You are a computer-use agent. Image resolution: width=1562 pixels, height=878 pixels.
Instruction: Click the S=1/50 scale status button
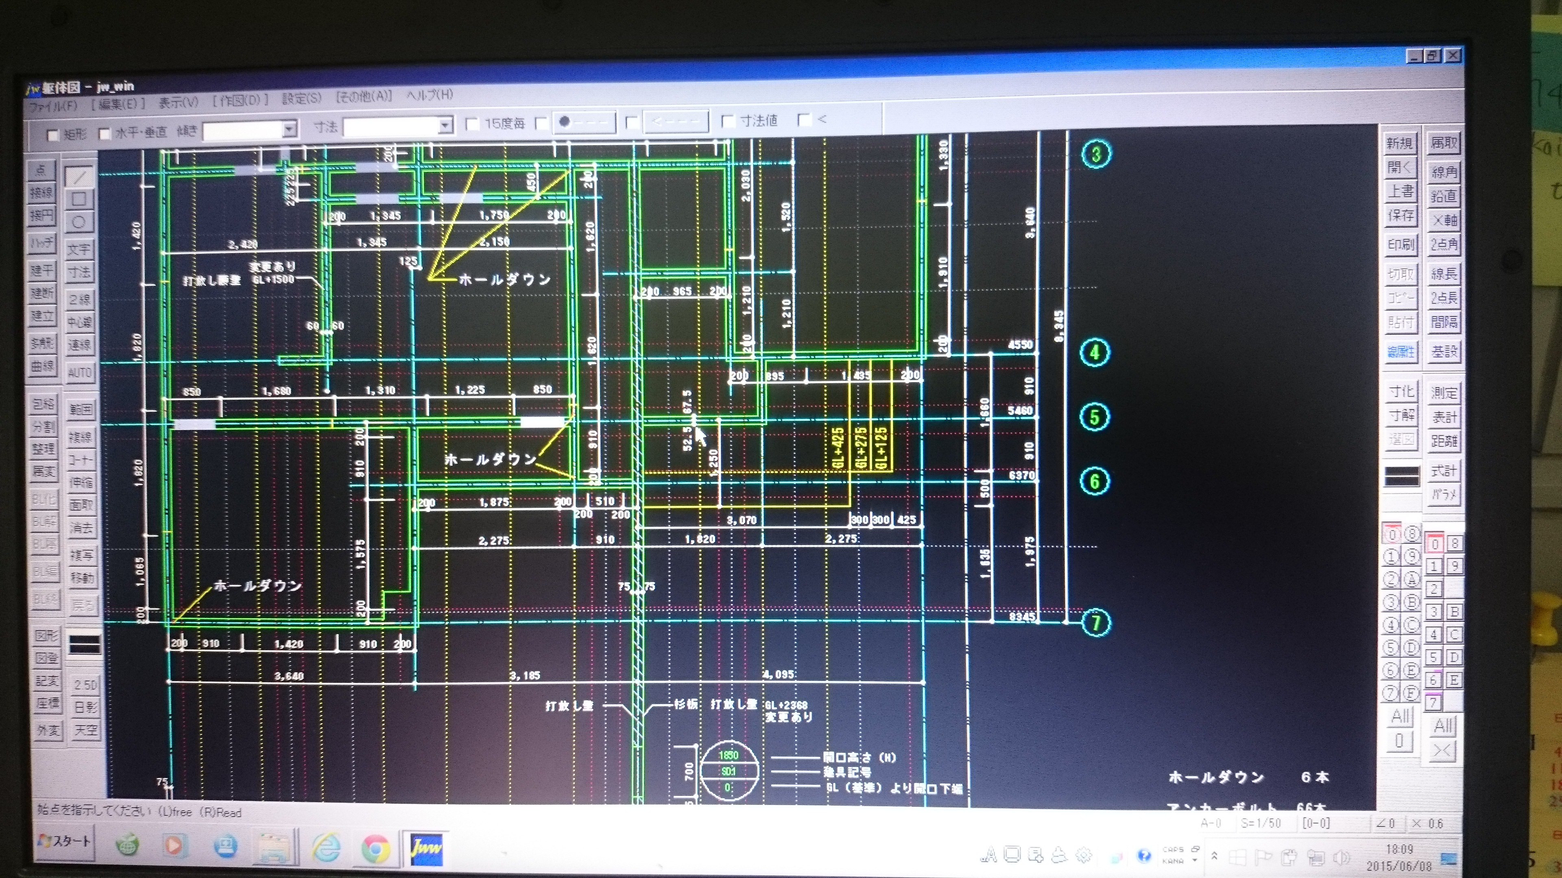tap(1260, 823)
